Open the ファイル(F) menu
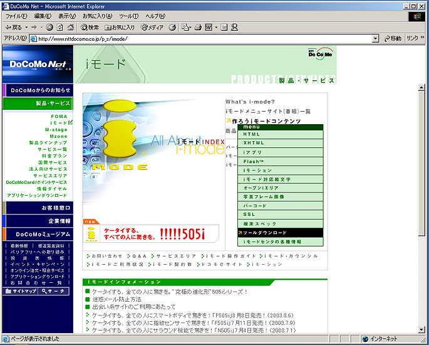 [x=17, y=16]
